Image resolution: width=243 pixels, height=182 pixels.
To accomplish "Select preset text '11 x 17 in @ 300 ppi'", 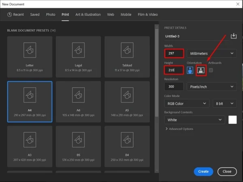I will [x=127, y=70].
